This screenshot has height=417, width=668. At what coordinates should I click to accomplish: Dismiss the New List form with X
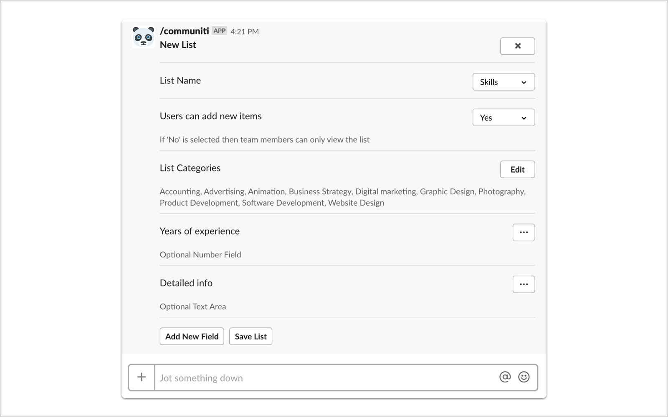point(517,46)
